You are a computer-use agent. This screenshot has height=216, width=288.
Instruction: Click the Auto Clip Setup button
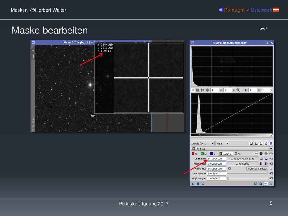(x=257, y=168)
